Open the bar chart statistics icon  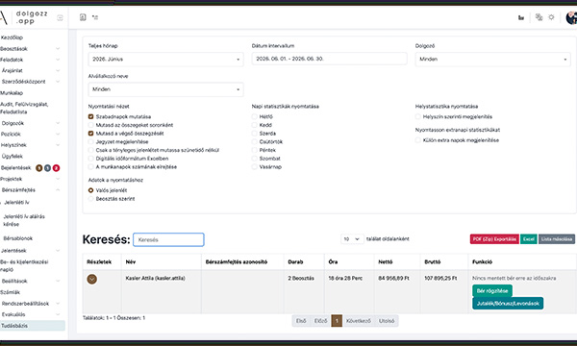tap(521, 17)
